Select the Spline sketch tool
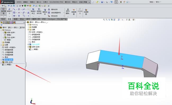 24,9
